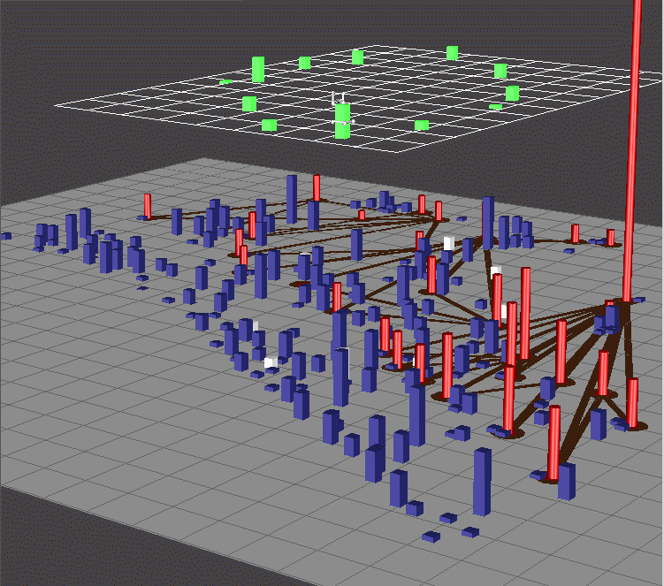Pick the green cube at the grid's far back
This screenshot has width=664, height=586.
[x=452, y=53]
